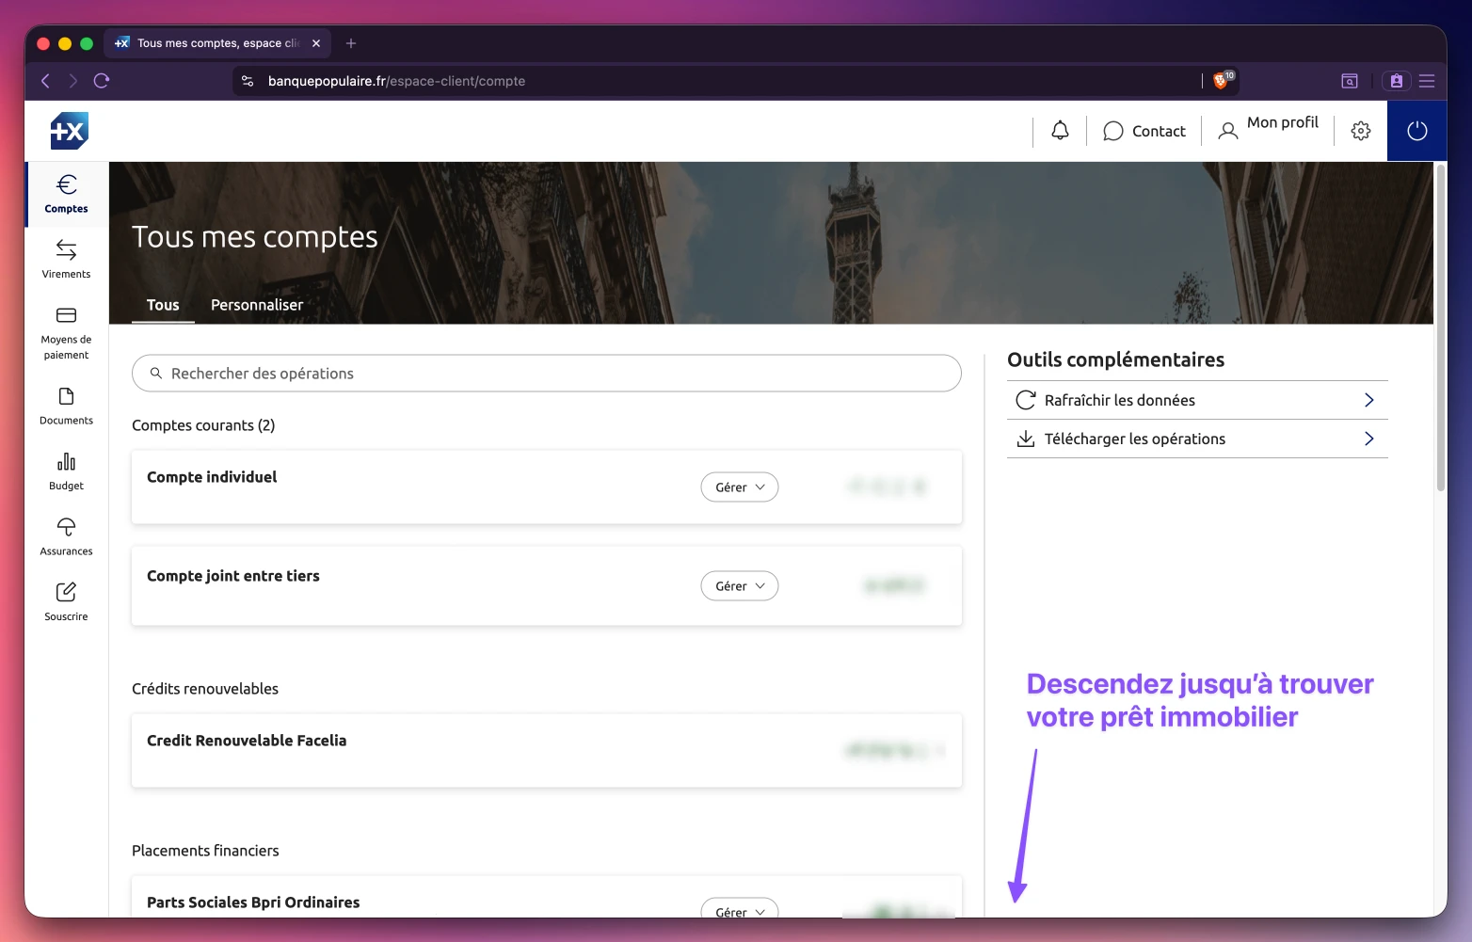1472x942 pixels.
Task: Open the Compte joint entre tiers account
Action: (x=547, y=585)
